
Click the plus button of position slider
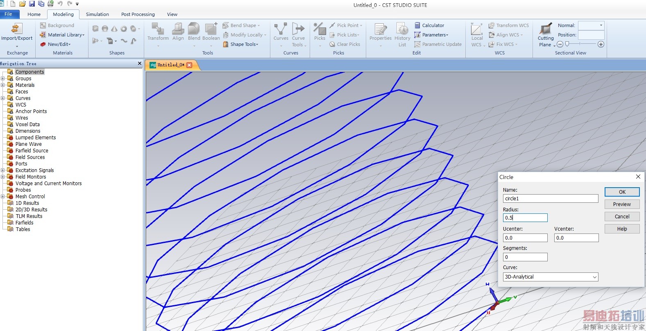(x=601, y=44)
